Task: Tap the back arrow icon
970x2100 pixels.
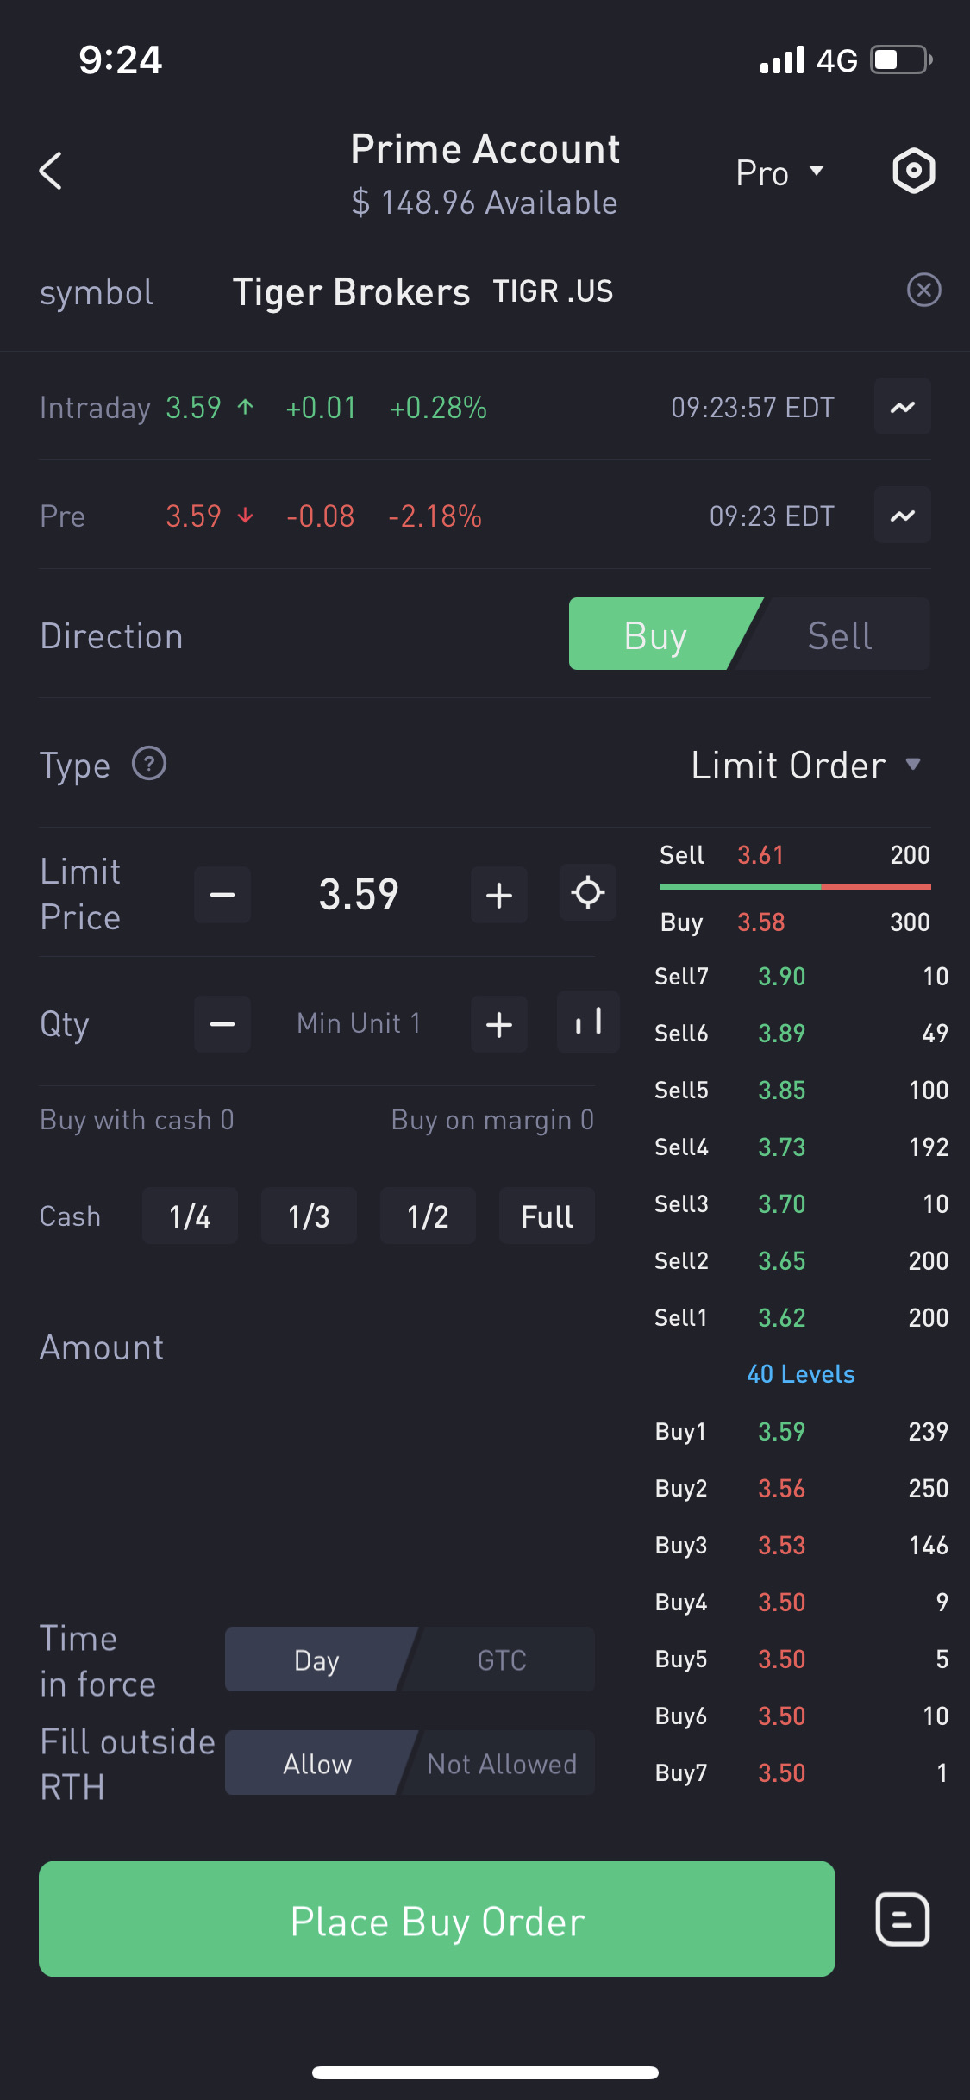Action: [51, 171]
